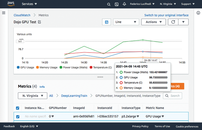Open the Federico Lucifredi account menu

pyautogui.click(x=142, y=4)
